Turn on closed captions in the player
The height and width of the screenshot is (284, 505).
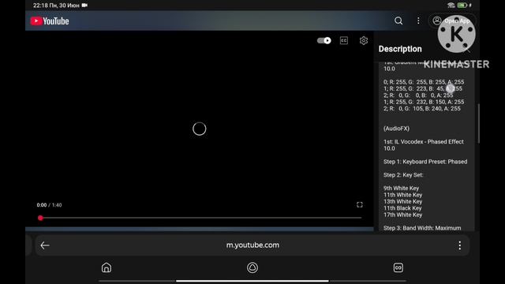(344, 40)
